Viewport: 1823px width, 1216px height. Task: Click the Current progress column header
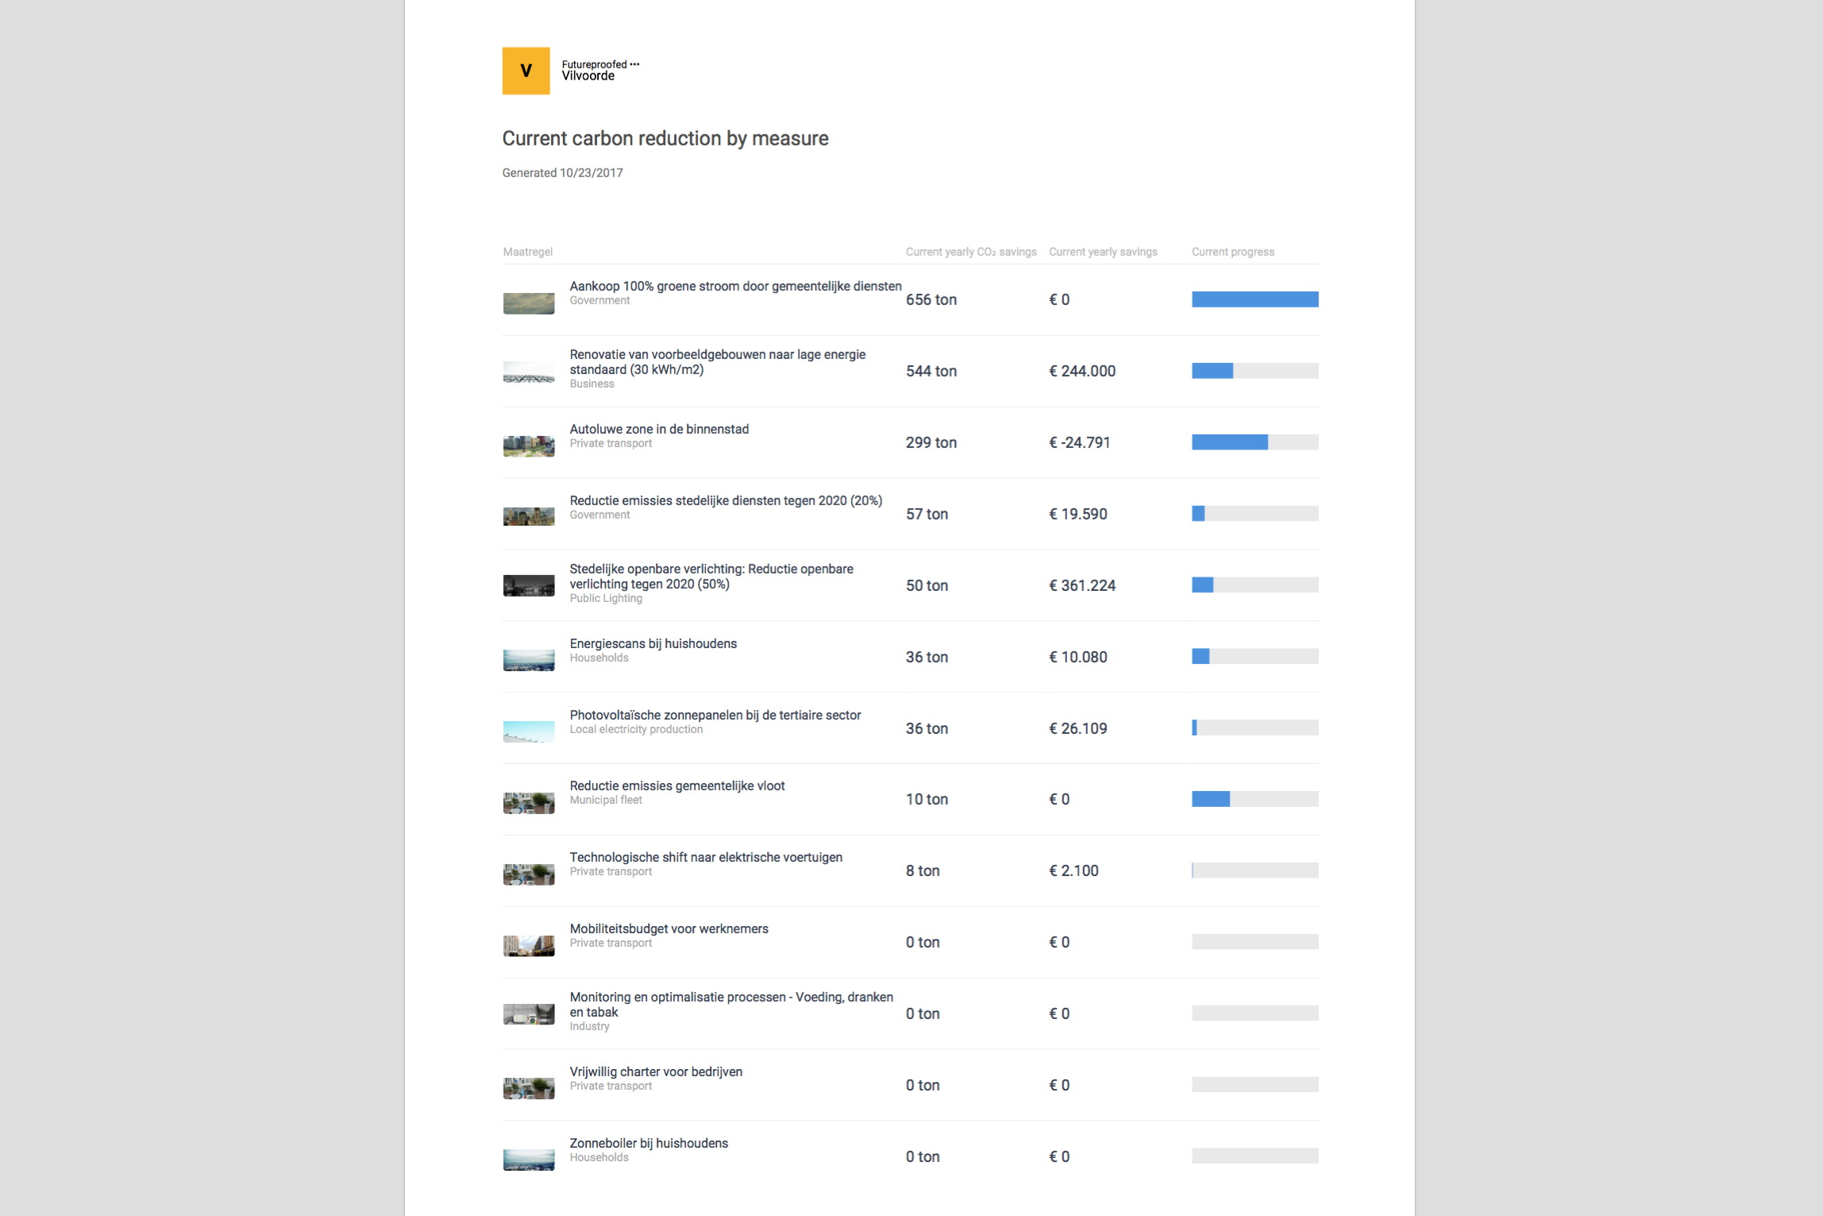coord(1232,252)
